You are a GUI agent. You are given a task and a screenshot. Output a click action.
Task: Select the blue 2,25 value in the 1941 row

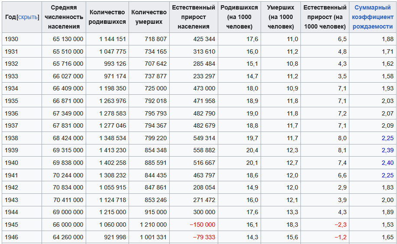click(x=387, y=175)
